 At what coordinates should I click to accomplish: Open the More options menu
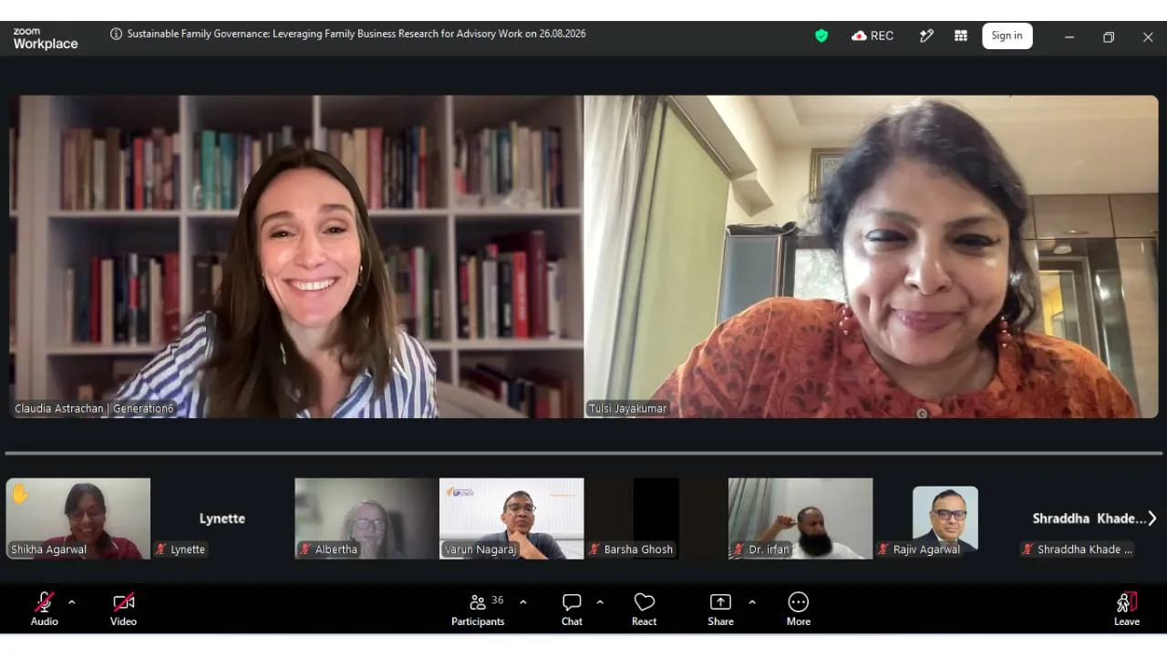[x=798, y=609]
